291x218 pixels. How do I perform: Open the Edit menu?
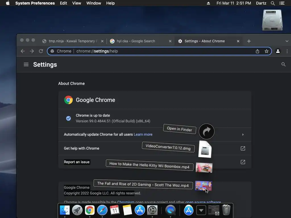click(63, 3)
